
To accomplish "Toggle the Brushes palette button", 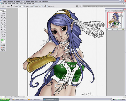I will (77, 6).
